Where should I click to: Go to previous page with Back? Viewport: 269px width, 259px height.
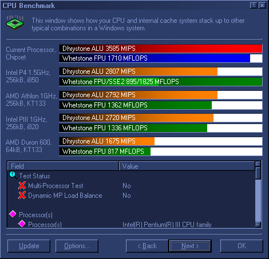tap(147, 246)
